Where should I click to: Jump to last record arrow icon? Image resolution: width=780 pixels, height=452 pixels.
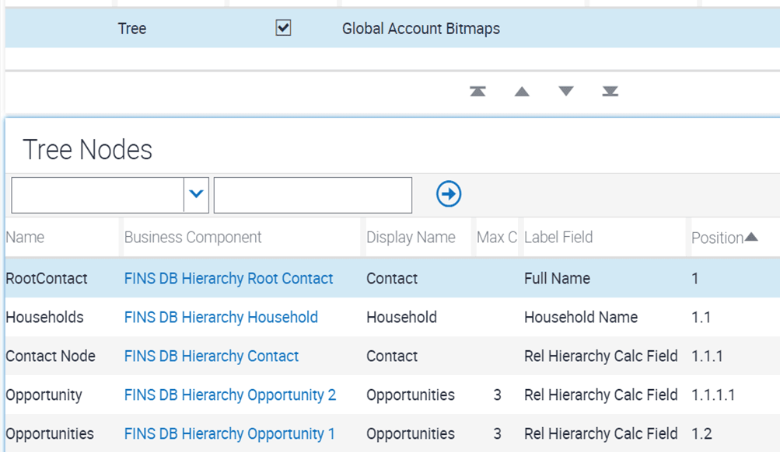(610, 92)
